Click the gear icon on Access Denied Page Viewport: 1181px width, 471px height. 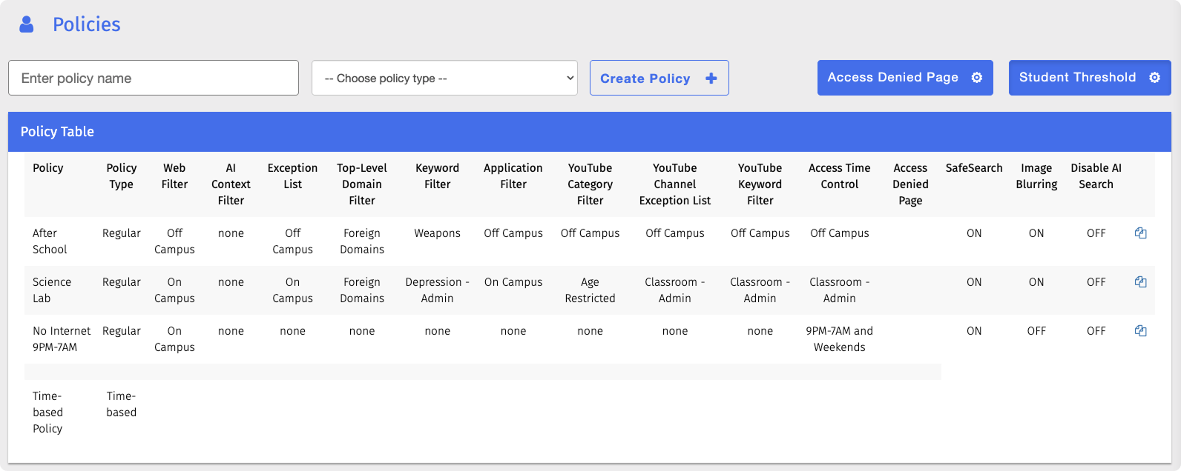(x=977, y=78)
